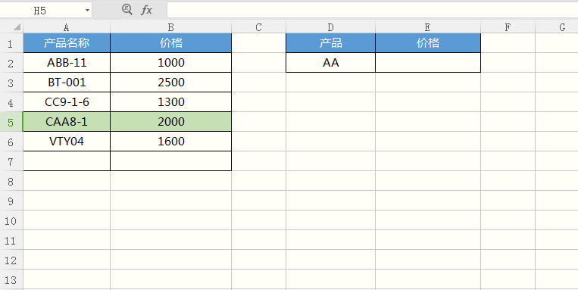Viewport: 578px width, 290px height.
Task: Open the fx insert function dialog
Action: 146,10
